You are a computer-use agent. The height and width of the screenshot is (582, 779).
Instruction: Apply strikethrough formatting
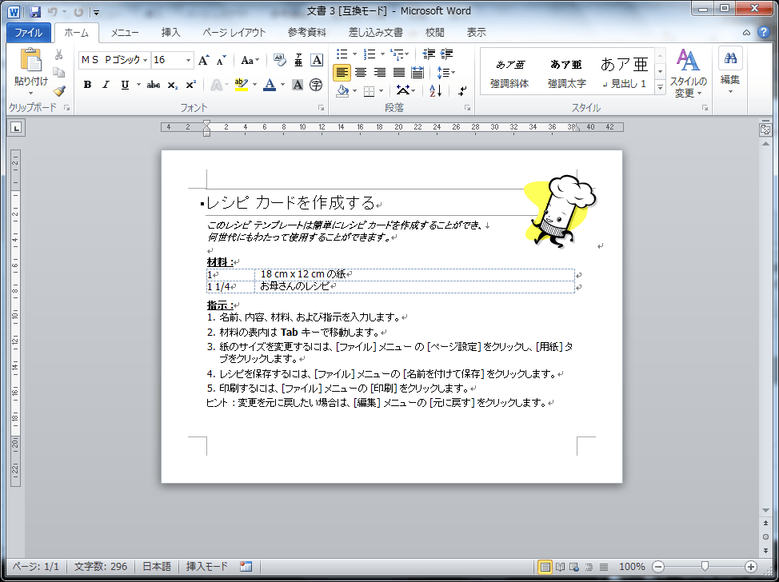pyautogui.click(x=154, y=85)
